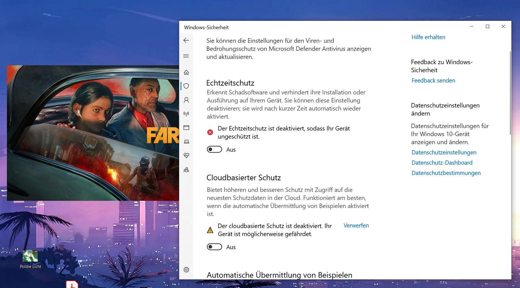Open the device performance heart icon
Viewport: 520px width, 288px height.
186,156
